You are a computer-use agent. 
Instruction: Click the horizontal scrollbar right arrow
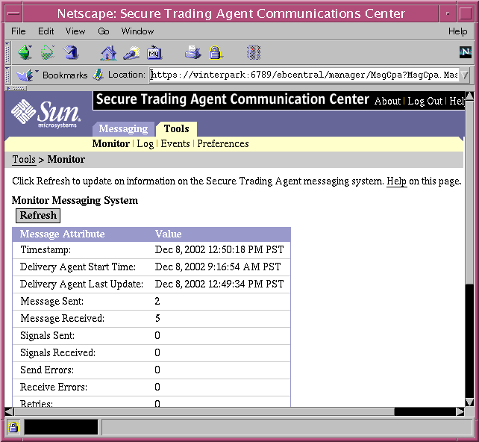[x=460, y=411]
